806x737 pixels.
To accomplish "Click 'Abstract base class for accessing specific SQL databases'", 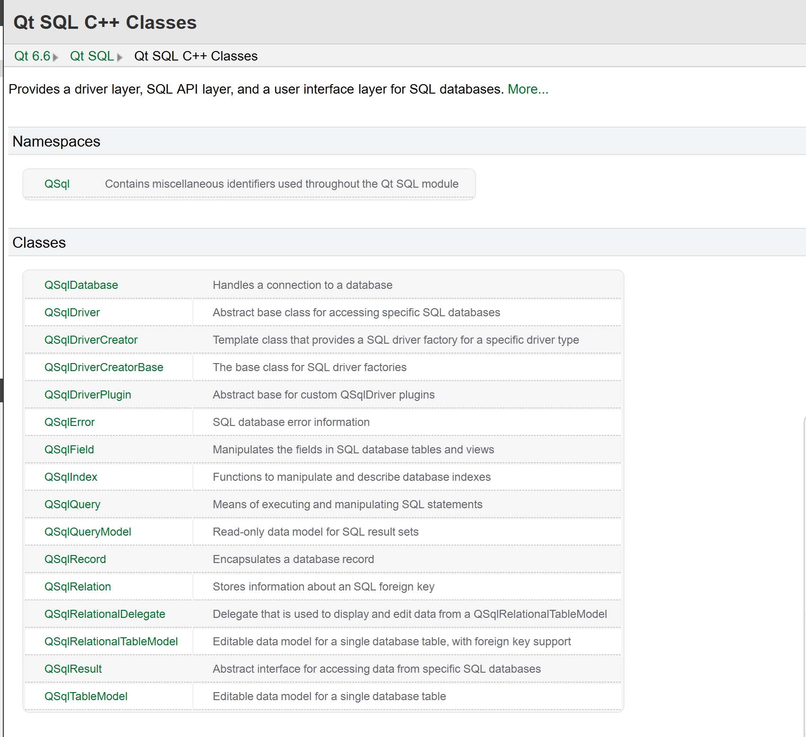I will point(356,312).
